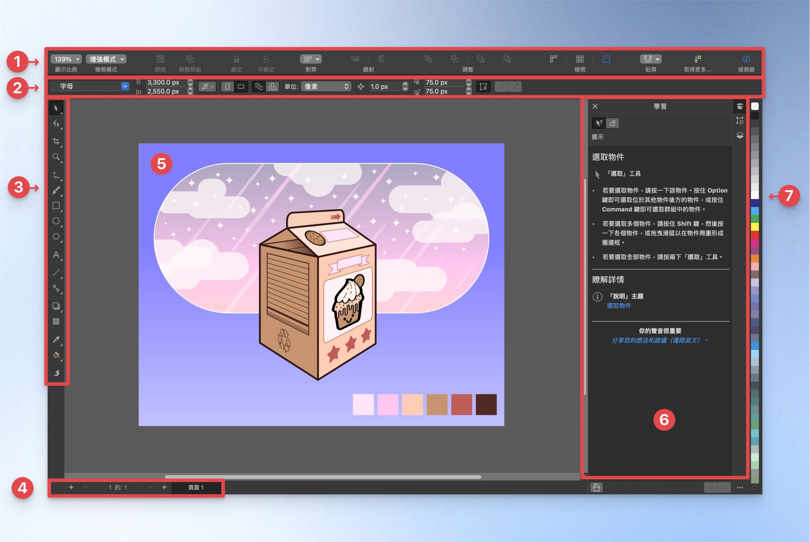Screen dimensions: 810x542
Task: Select the Polygon tool in the toolbox
Action: click(56, 237)
